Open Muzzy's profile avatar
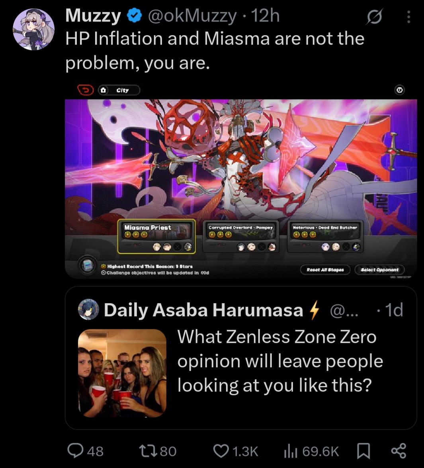 [34, 29]
